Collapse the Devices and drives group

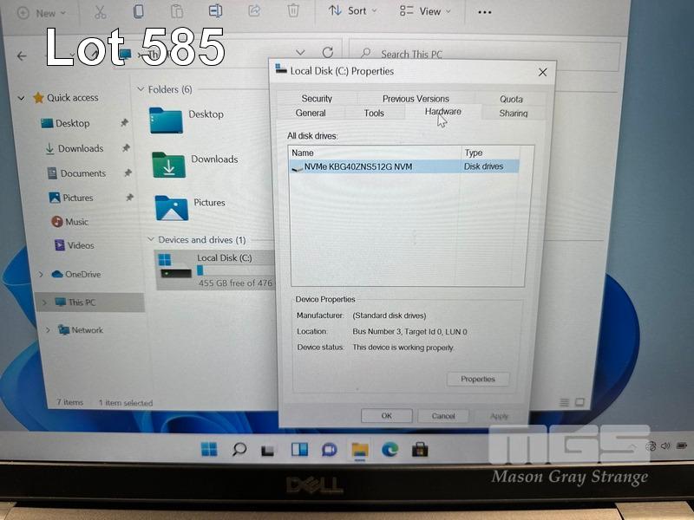pyautogui.click(x=149, y=240)
